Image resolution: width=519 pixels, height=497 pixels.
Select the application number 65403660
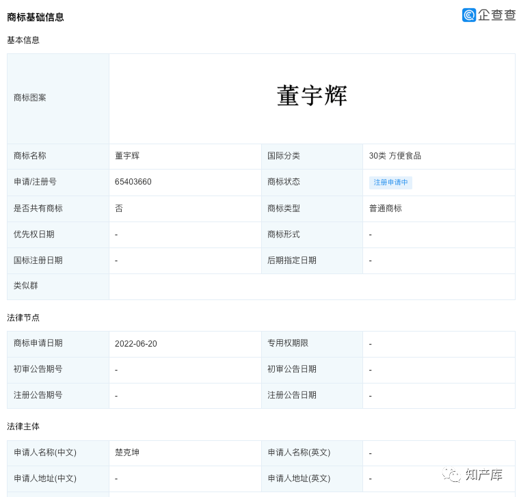click(x=133, y=182)
